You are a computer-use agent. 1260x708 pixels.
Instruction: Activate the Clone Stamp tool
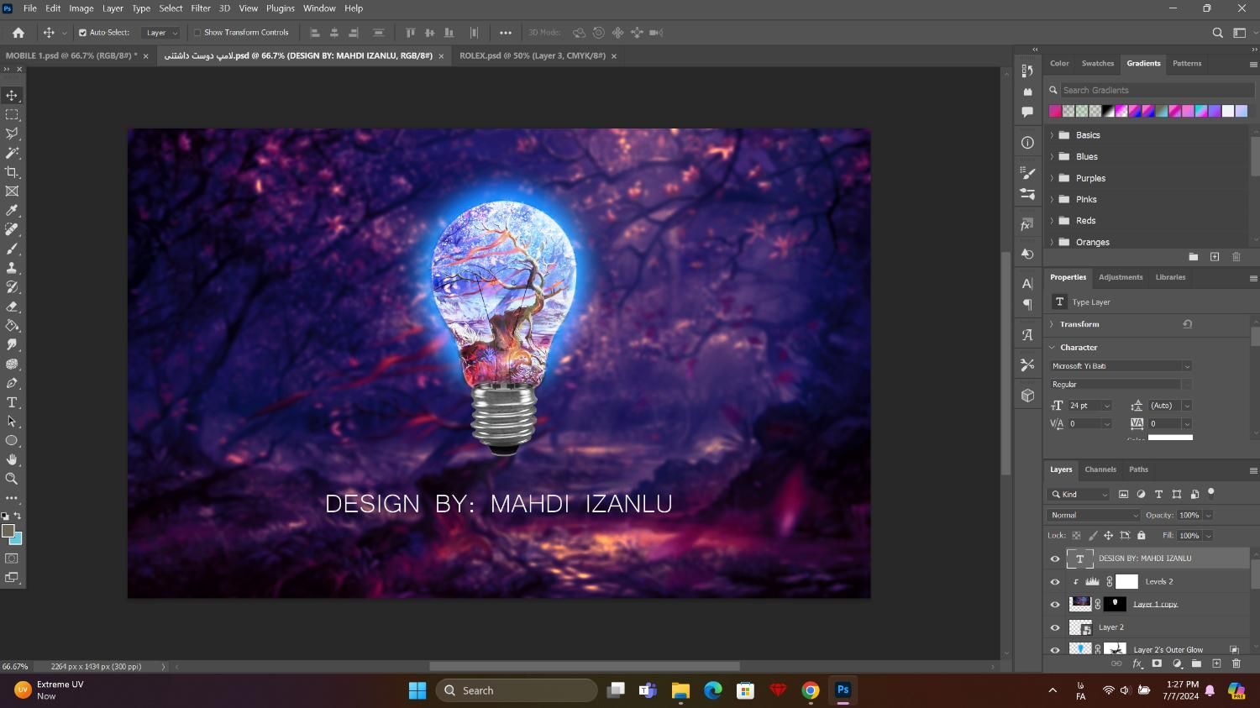12,268
